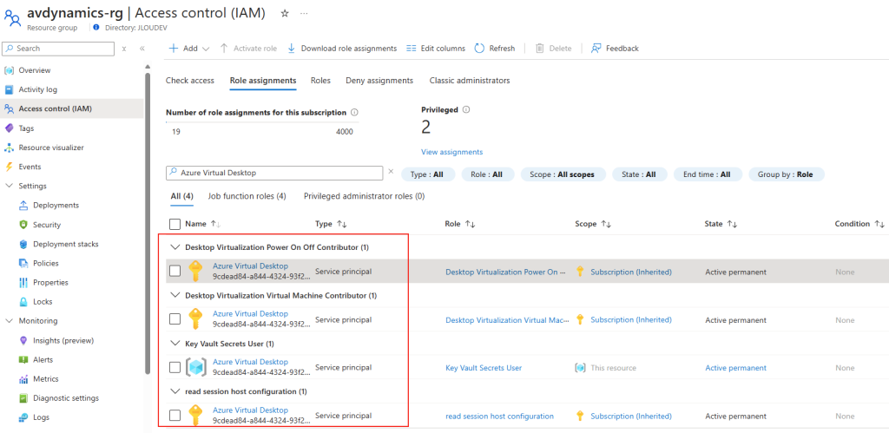Viewport: 889px width, 433px height.
Task: Click the info icon next to Privileged
Action: (466, 110)
